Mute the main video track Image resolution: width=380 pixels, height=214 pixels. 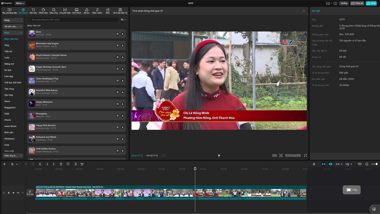[18, 193]
